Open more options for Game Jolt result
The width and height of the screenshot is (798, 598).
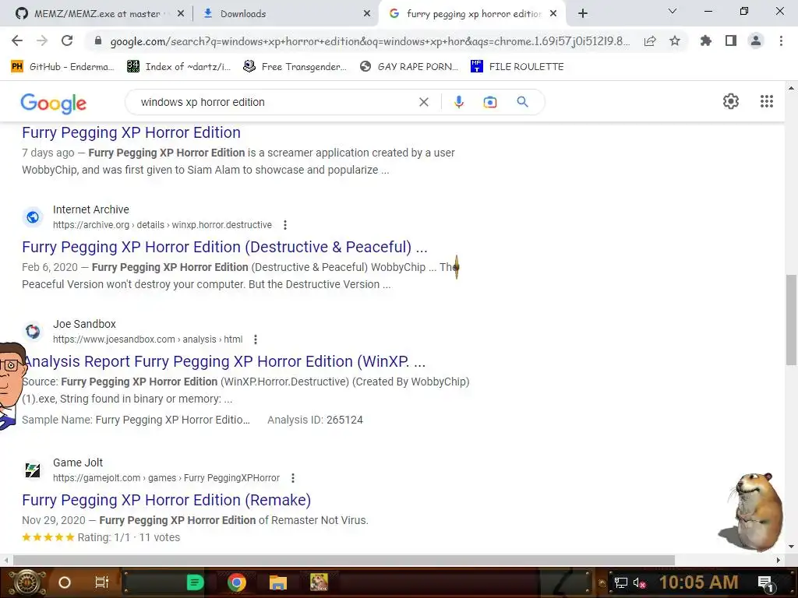pos(293,478)
